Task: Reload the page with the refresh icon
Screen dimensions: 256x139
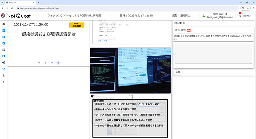Action: (12, 8)
